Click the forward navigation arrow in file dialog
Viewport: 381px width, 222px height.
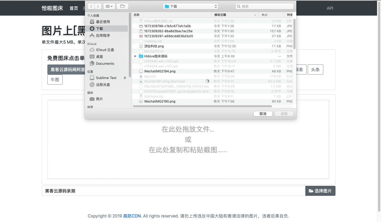pos(98,6)
